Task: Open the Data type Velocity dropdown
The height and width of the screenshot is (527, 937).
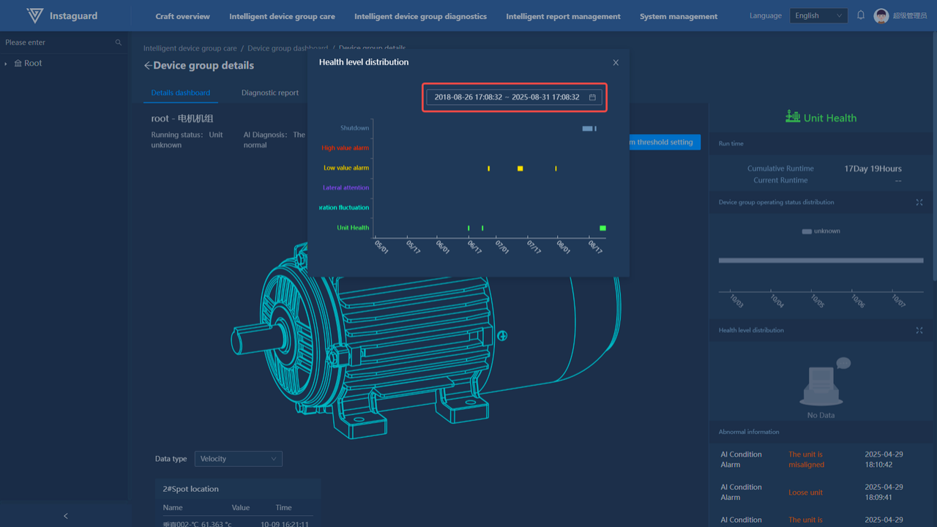Action: (238, 459)
